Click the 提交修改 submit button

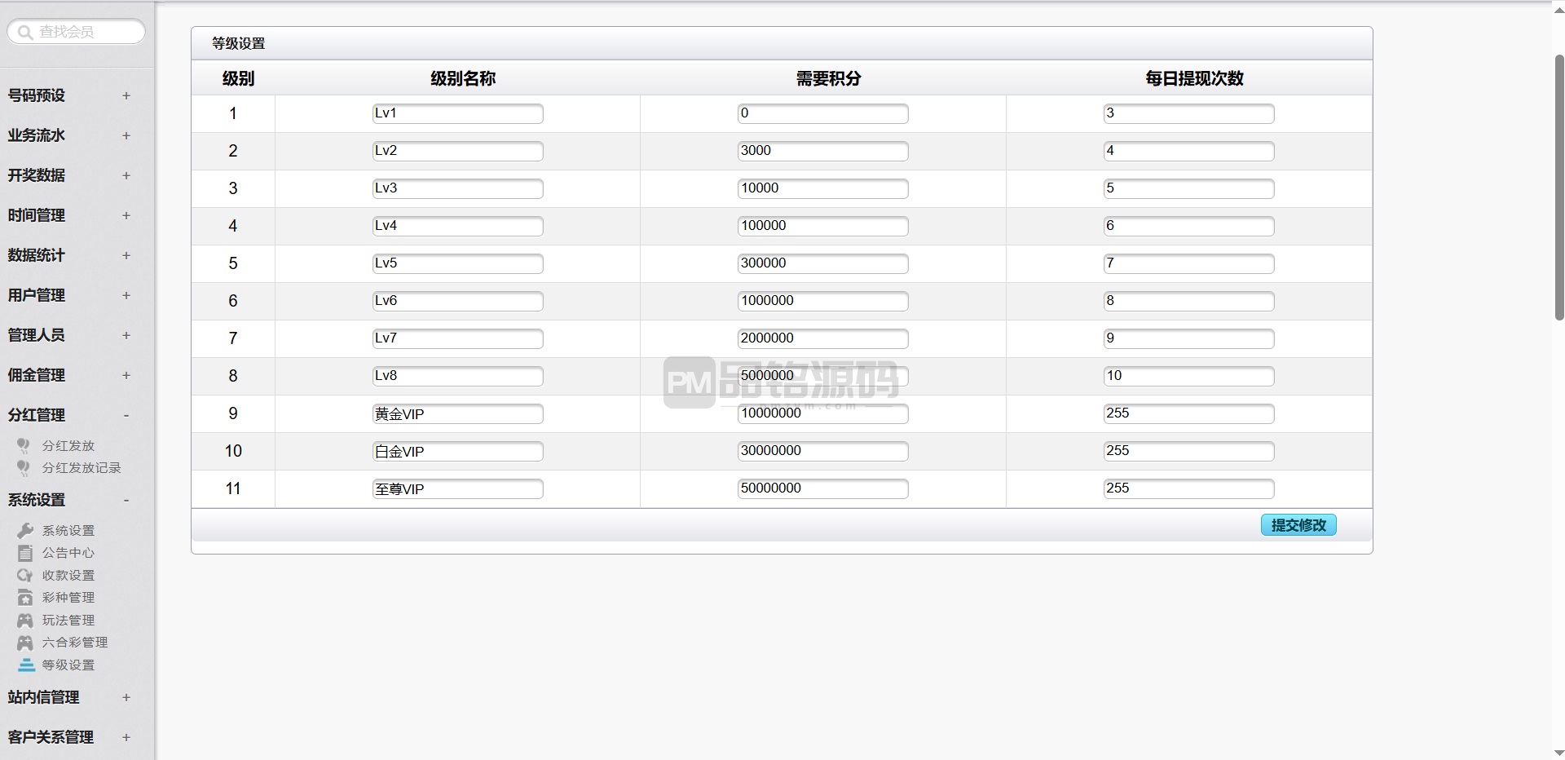(x=1298, y=525)
